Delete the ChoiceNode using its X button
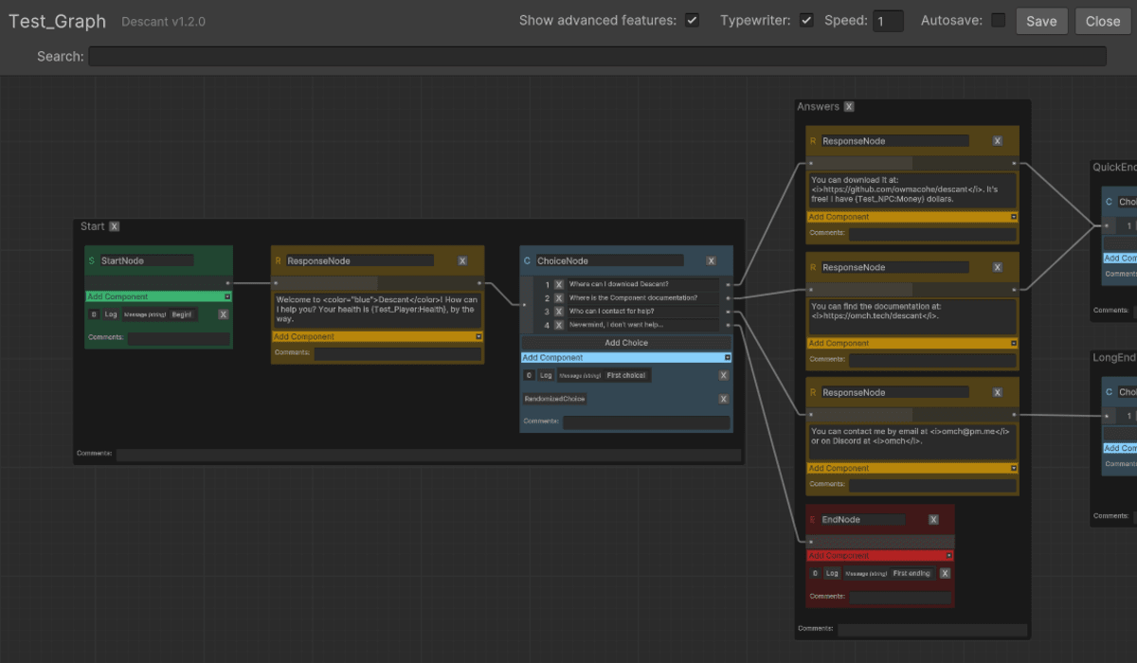 coord(712,260)
